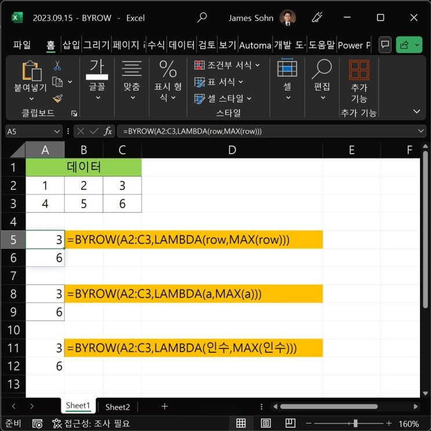Click previous sheet navigation arrow
The image size is (431, 431).
(x=14, y=406)
